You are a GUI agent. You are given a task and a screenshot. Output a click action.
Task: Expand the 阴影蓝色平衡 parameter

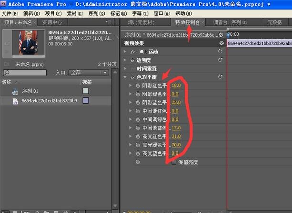pos(131,102)
